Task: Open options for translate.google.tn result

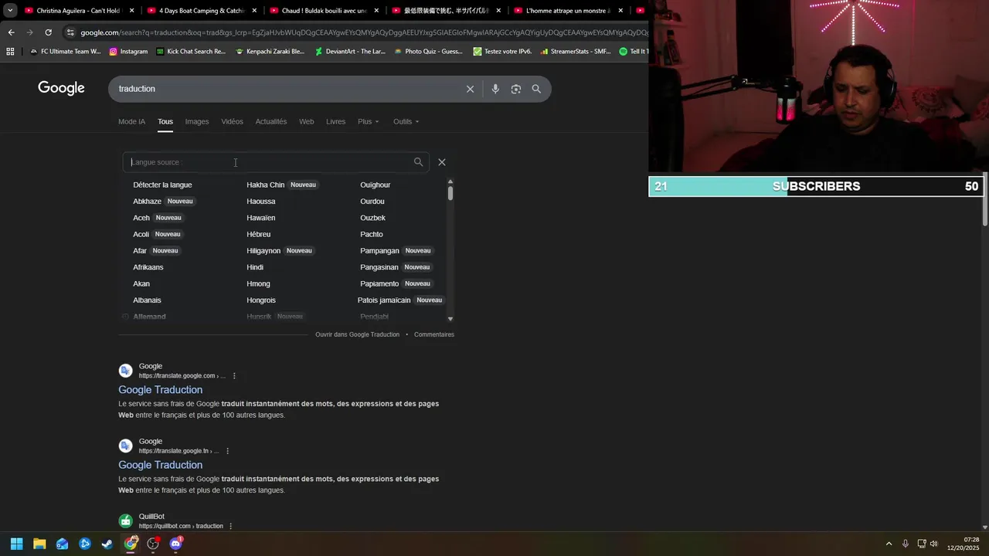Action: pos(227,451)
